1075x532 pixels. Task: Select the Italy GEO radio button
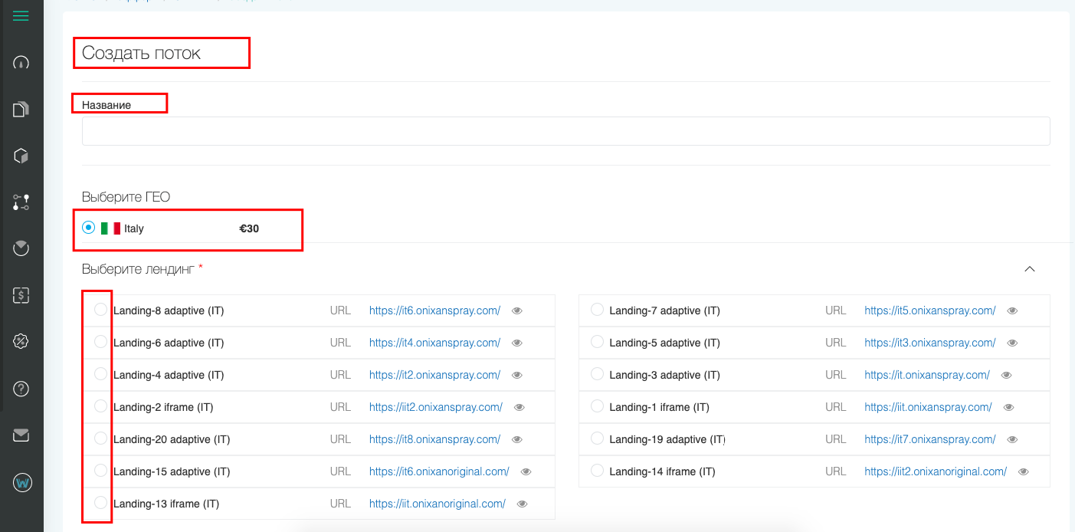click(x=89, y=228)
